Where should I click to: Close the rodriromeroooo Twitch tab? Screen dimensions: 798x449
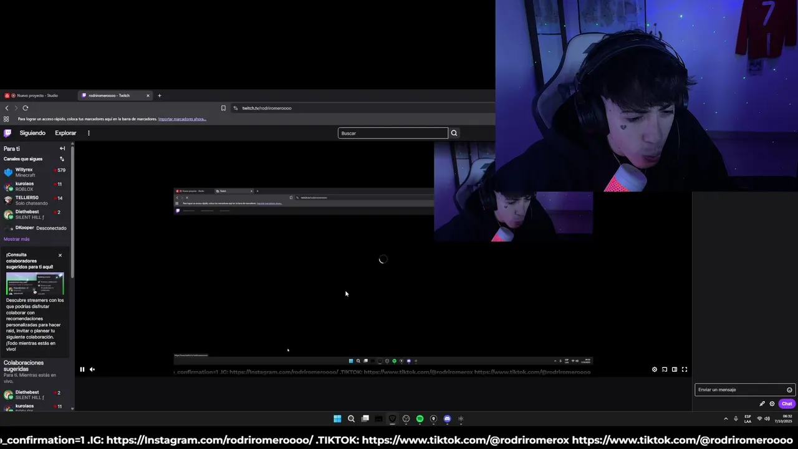point(148,95)
